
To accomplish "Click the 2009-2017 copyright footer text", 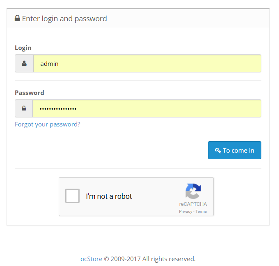I will pos(150,259).
